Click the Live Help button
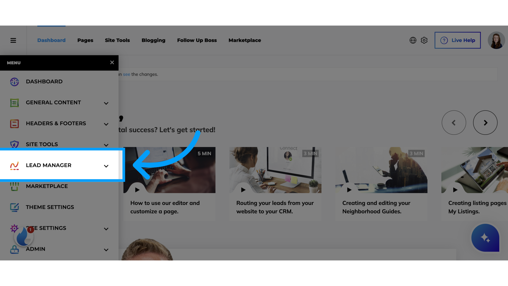 pos(457,40)
